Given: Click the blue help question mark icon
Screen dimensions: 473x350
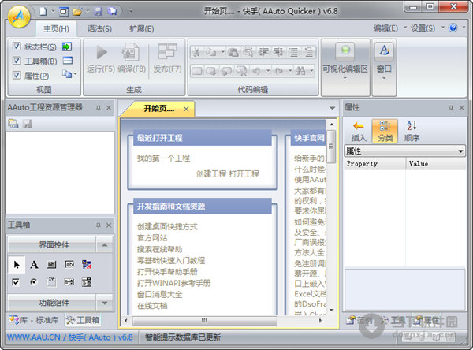Looking at the screenshot, I should [x=453, y=28].
